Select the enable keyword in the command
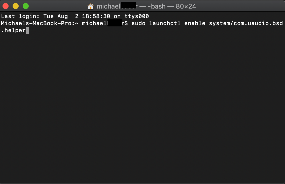This screenshot has width=285, height=184. click(195, 23)
